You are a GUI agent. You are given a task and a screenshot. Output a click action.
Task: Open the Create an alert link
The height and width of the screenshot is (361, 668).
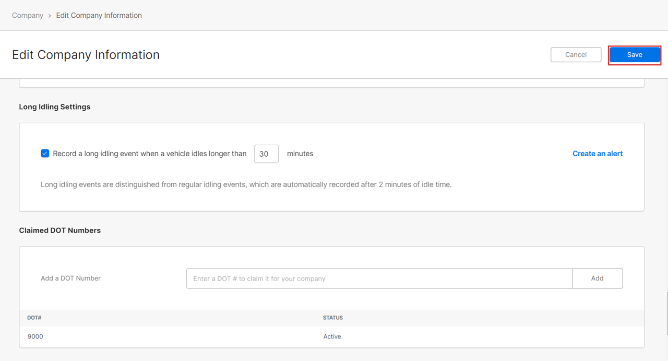coord(598,154)
